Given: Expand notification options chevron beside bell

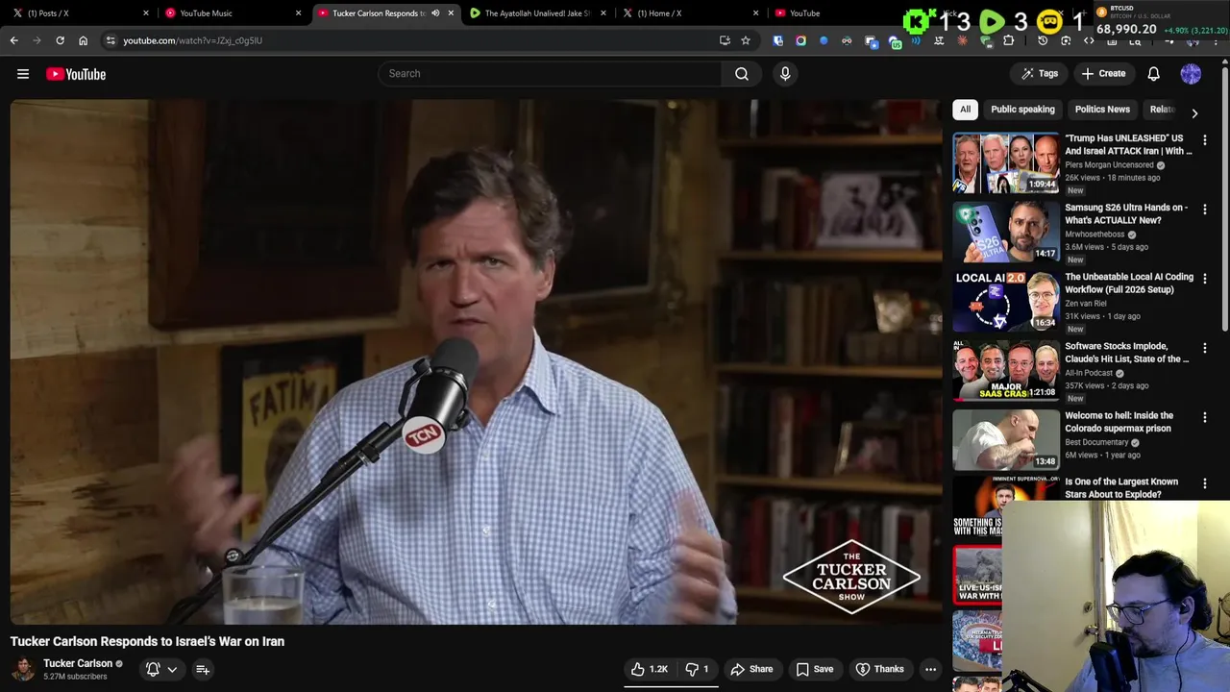Looking at the screenshot, I should [172, 669].
